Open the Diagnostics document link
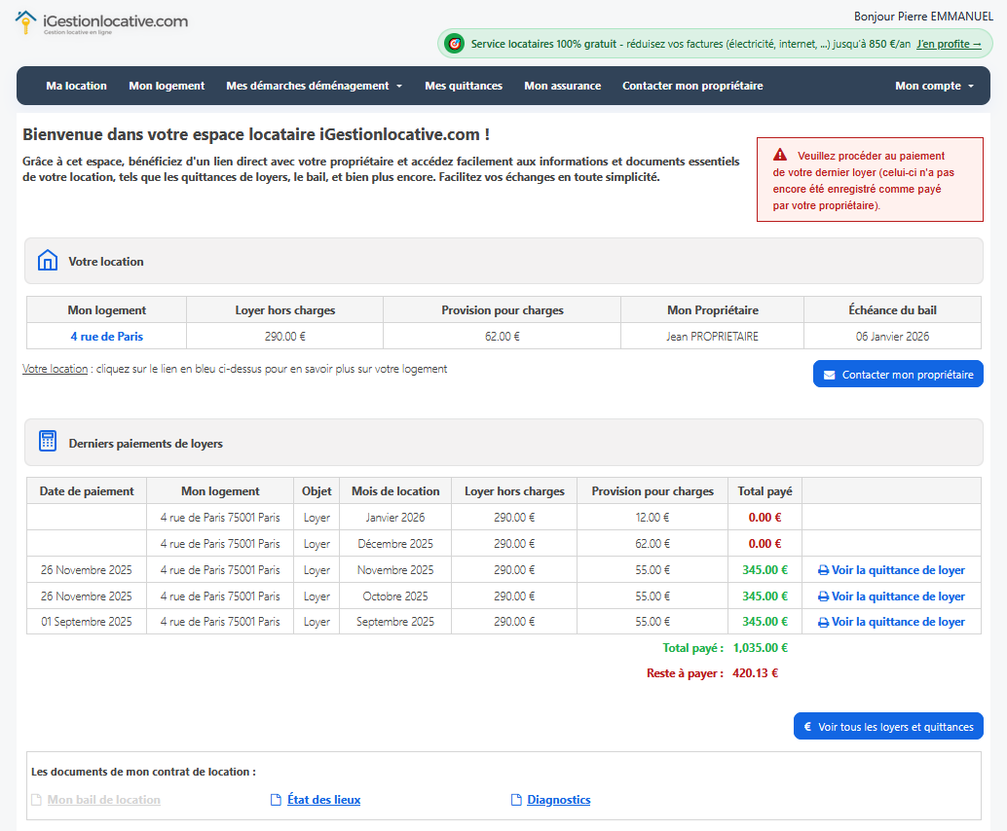Image resolution: width=1007 pixels, height=831 pixels. [559, 800]
